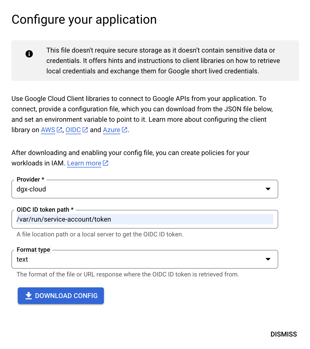Click the external-link icon beside OIDC link
This screenshot has height=349, width=310.
[x=85, y=130]
